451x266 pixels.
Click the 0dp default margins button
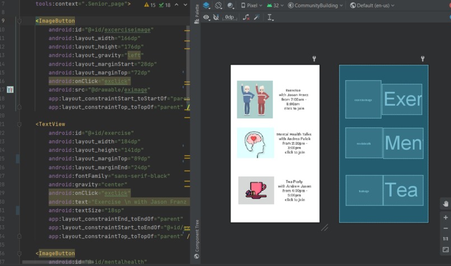click(x=229, y=17)
